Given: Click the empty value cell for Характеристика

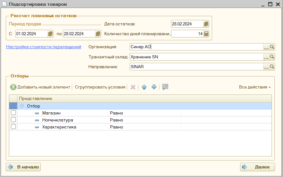Looking at the screenshot, I should (226, 127).
